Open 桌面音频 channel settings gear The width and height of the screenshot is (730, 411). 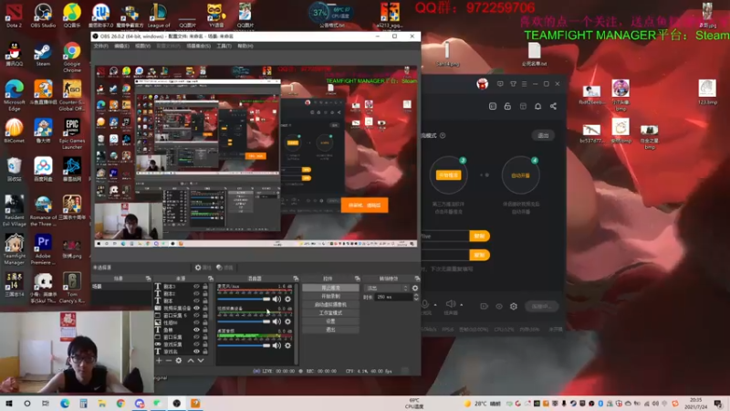point(287,345)
